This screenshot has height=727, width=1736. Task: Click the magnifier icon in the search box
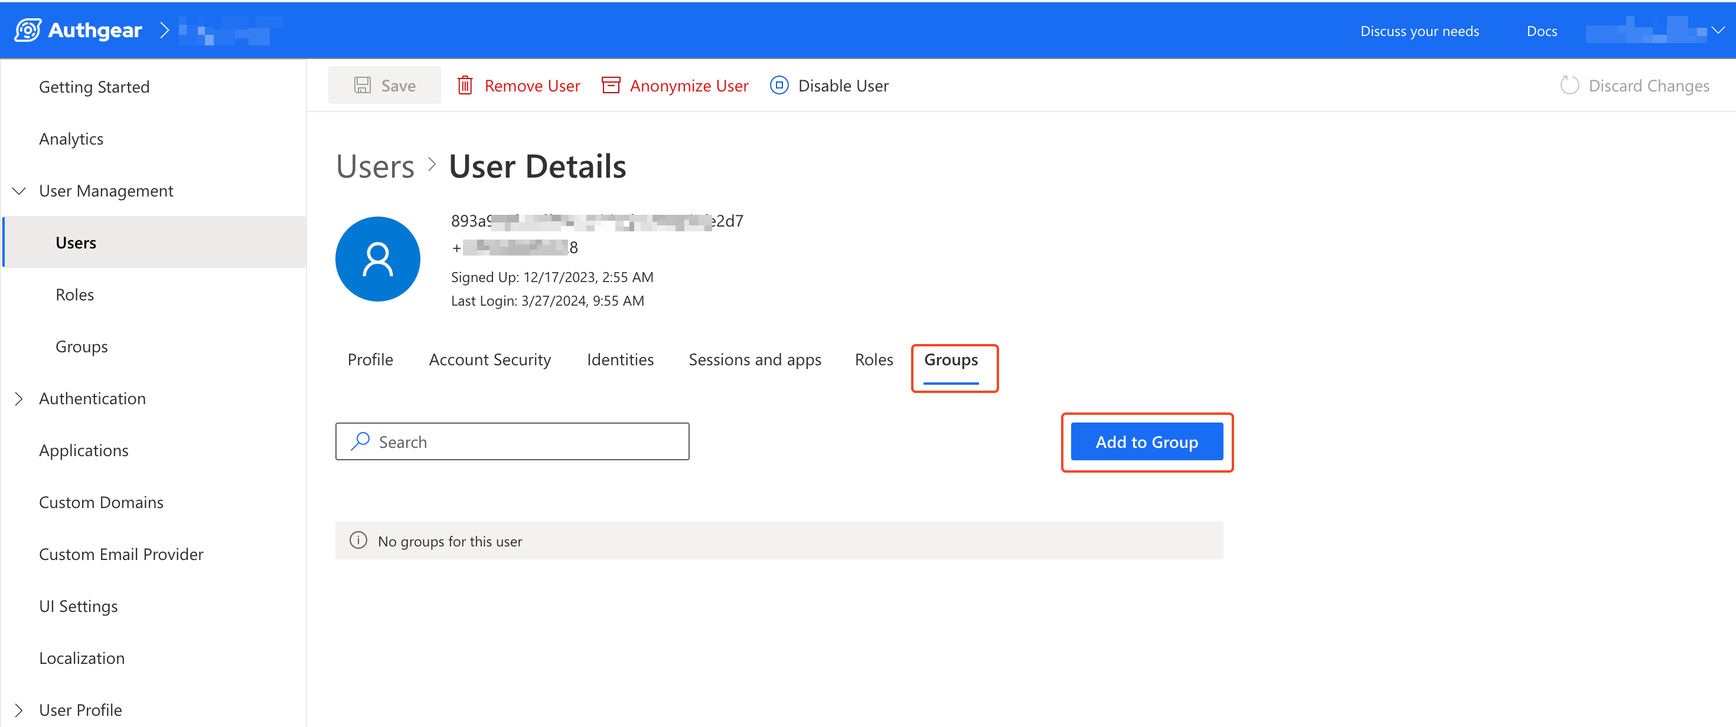point(361,441)
